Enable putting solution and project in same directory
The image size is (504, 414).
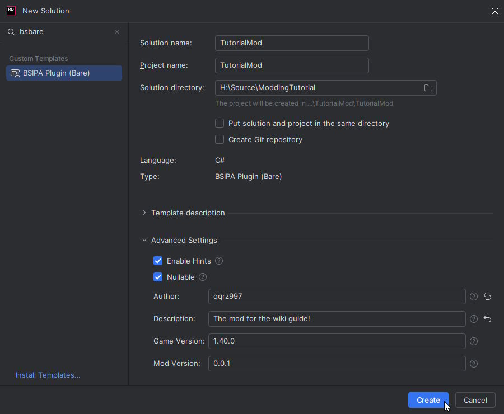pyautogui.click(x=220, y=123)
